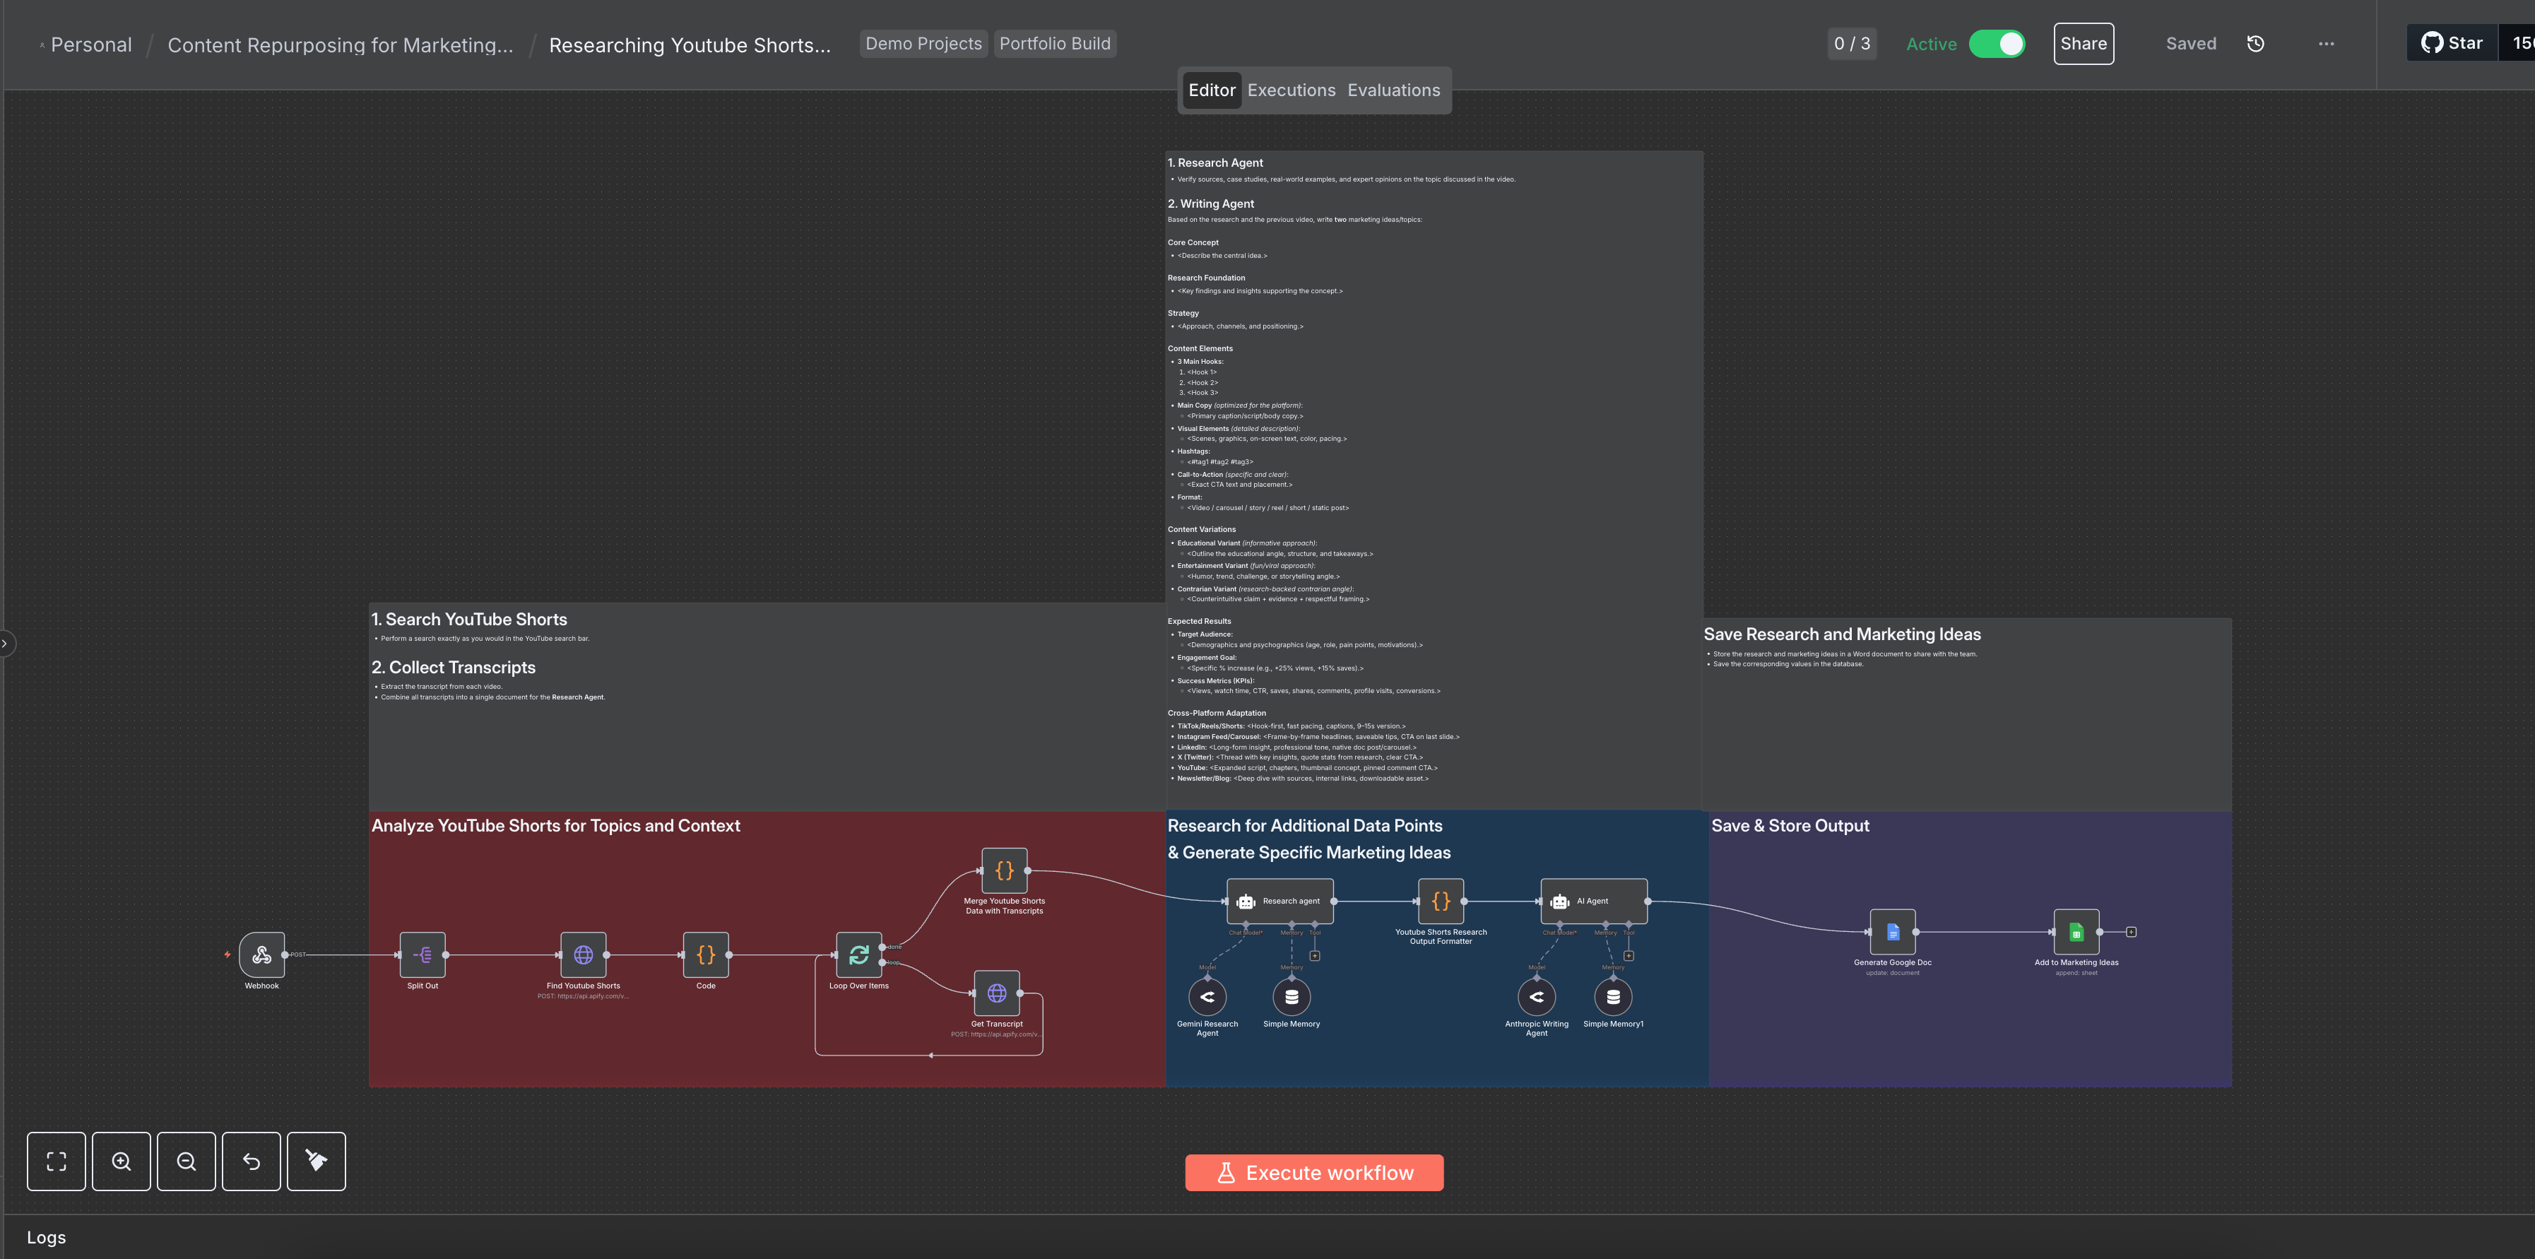Select the Loop Over Items node
Screen dimensions: 2535x1259
(x=858, y=954)
